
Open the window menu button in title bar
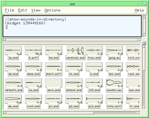point(4,4)
